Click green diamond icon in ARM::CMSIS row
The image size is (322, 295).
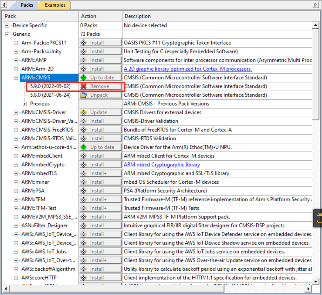pyautogui.click(x=84, y=77)
